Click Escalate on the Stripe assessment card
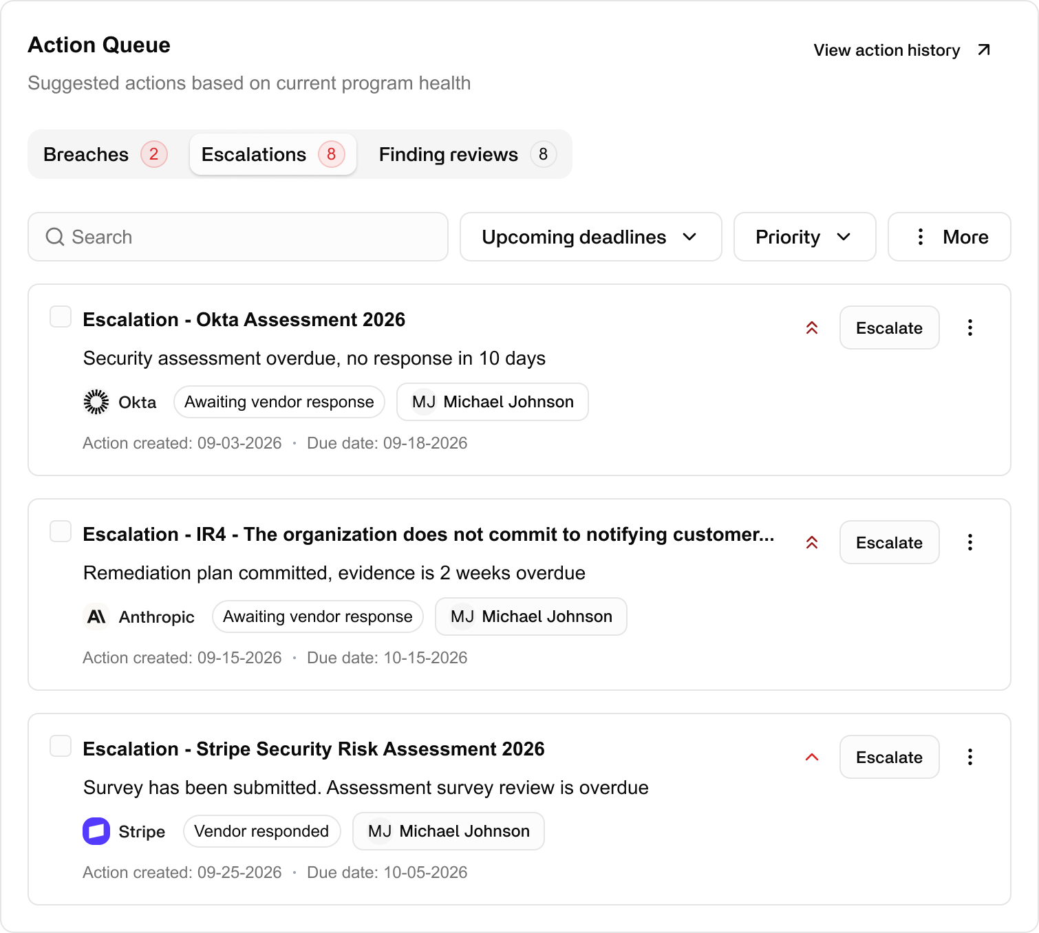This screenshot has height=933, width=1039. pos(889,757)
